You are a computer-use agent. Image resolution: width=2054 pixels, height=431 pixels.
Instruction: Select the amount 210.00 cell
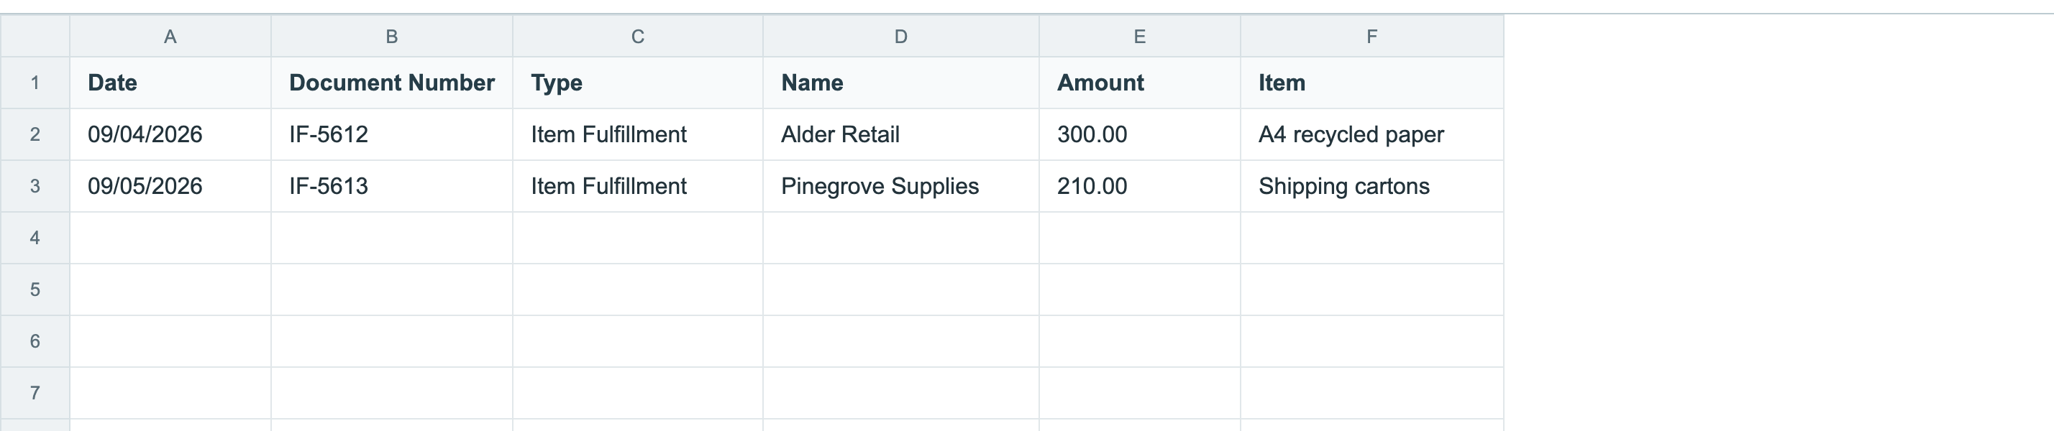[x=1139, y=187]
